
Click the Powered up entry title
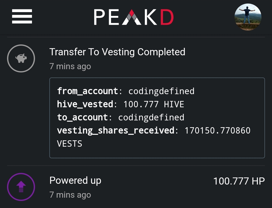(75, 181)
